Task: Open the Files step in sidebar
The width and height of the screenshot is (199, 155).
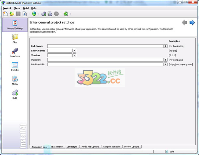Action: 15,39
